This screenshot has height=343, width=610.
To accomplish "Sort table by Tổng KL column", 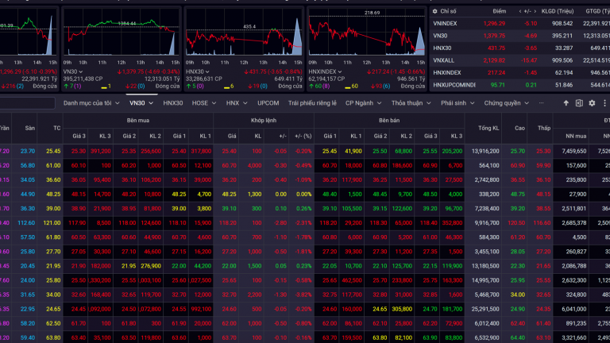I will pyautogui.click(x=489, y=128).
